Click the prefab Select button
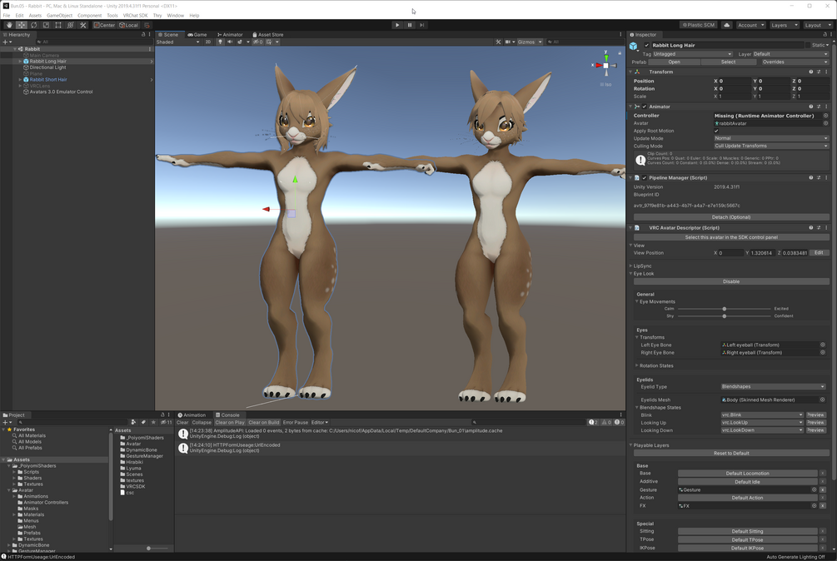Screen dimensions: 837x561 728,62
